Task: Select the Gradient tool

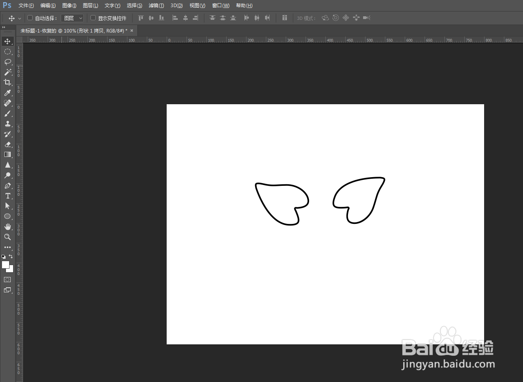Action: click(x=8, y=155)
